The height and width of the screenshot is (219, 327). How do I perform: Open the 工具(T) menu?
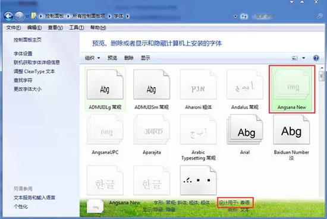(76, 27)
